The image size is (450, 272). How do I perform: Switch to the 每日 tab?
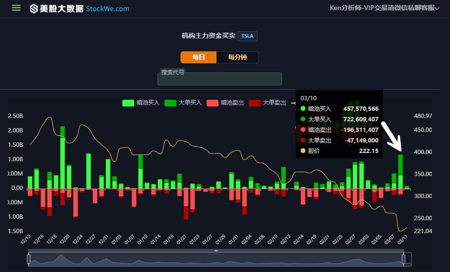click(199, 57)
